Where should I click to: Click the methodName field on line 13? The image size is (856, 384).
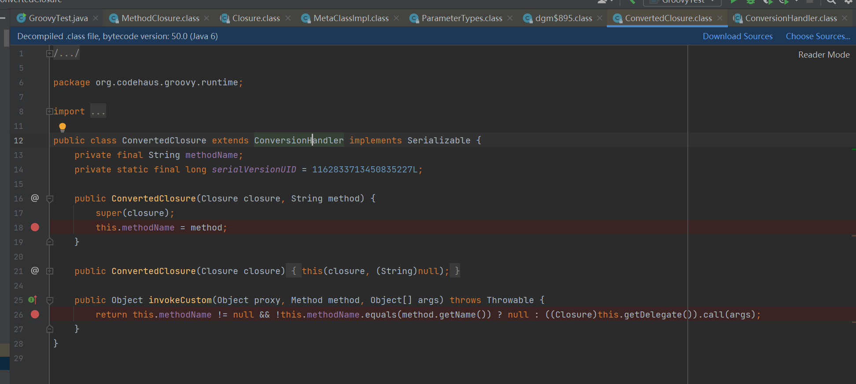(x=212, y=155)
